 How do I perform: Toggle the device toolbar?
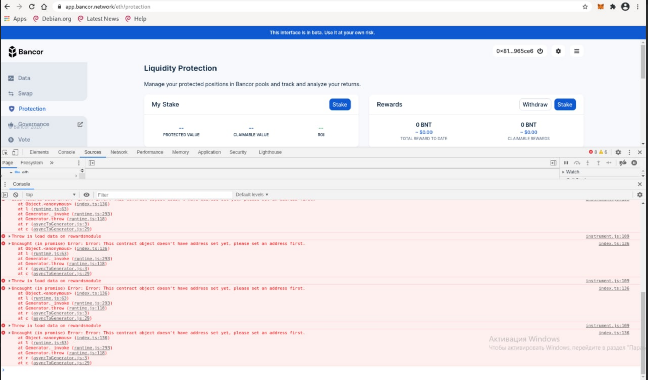(x=15, y=152)
